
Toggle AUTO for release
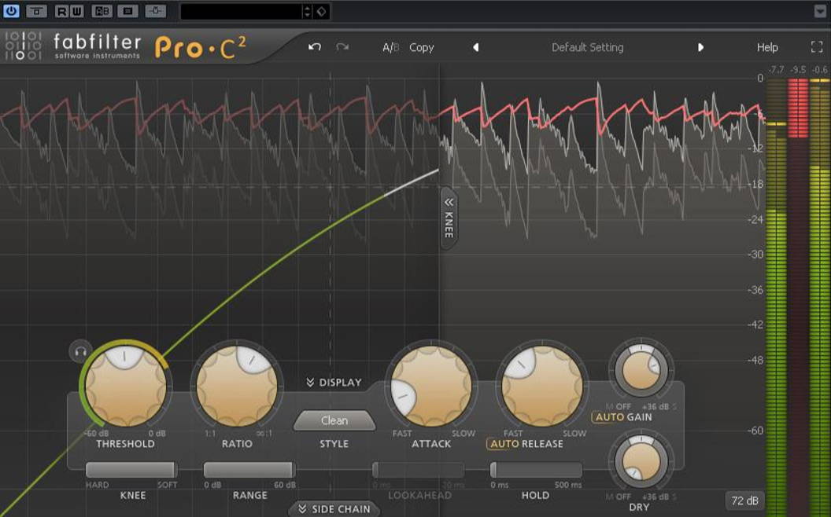point(504,444)
